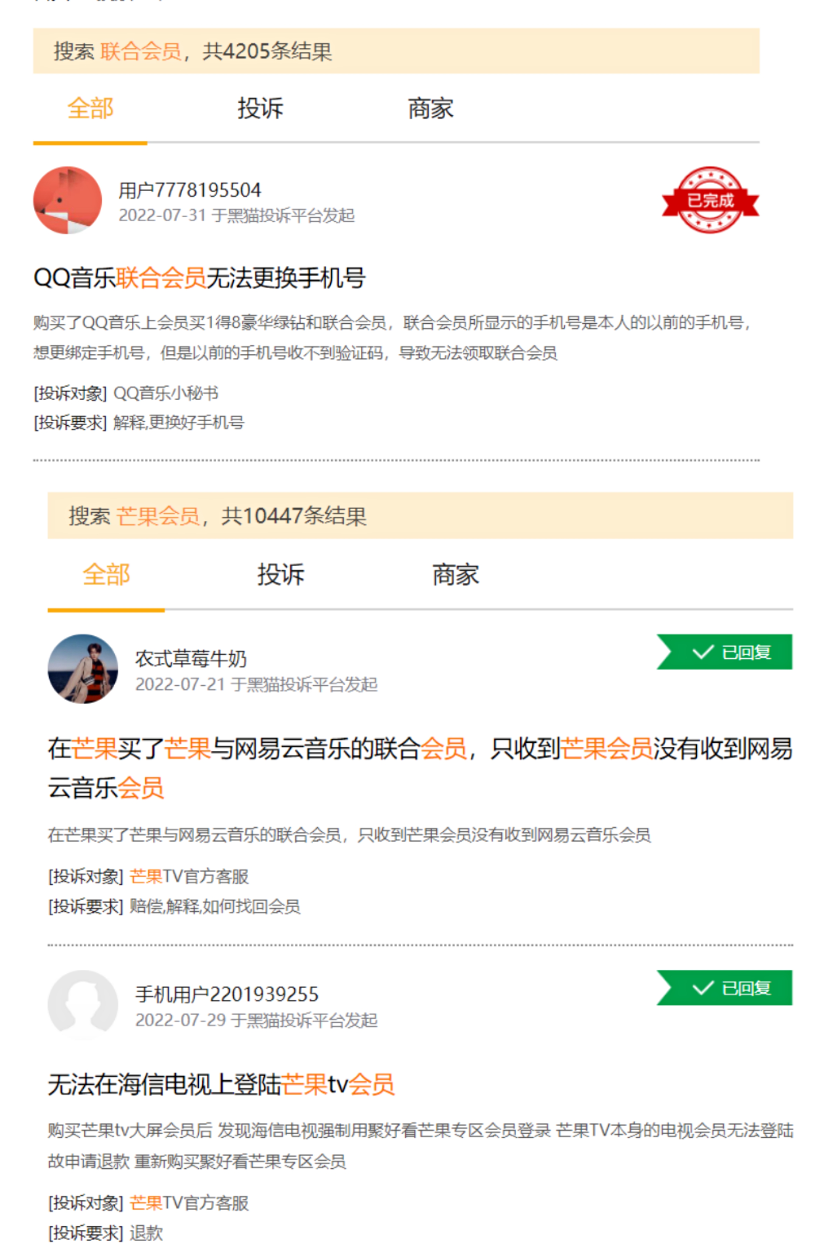
Task: Open complaint titled QQ音乐联合会员无法更换手机号
Action: pos(199,278)
